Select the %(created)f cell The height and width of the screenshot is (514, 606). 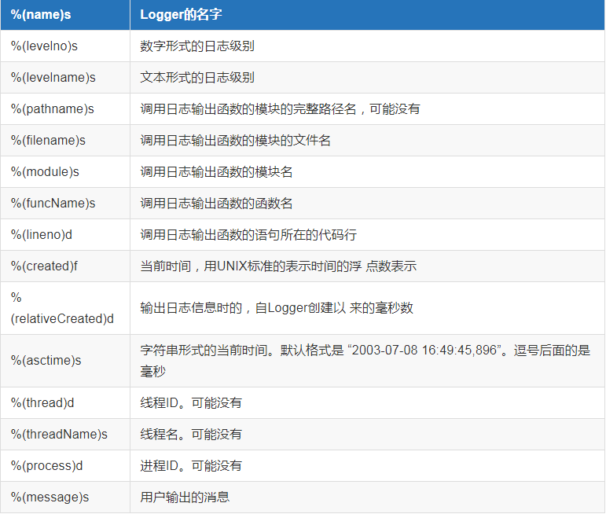(x=65, y=266)
